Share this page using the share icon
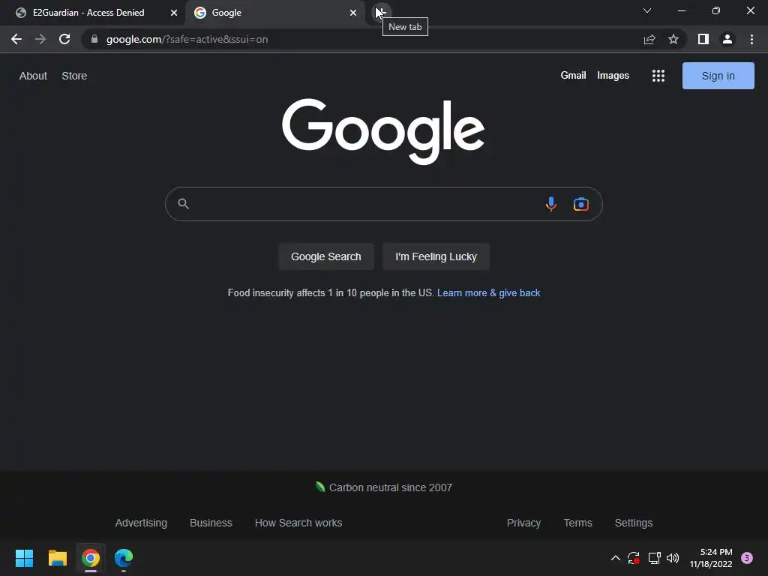The width and height of the screenshot is (768, 576). click(649, 39)
